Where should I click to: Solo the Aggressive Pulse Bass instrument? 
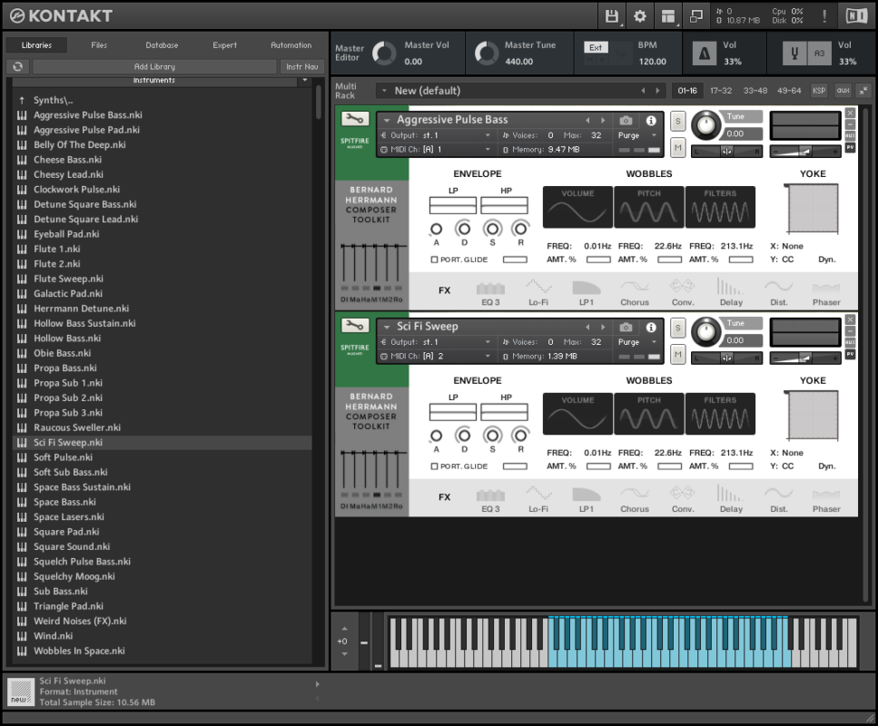point(678,122)
